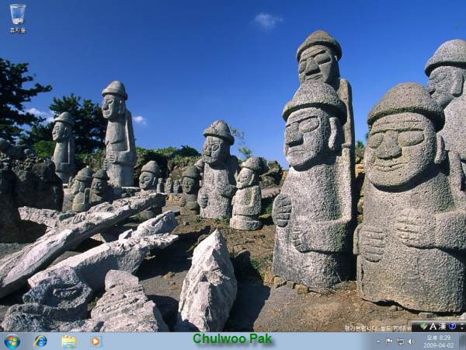Open Windows Explorer folder on taskbar
The height and width of the screenshot is (350, 466).
point(68,341)
